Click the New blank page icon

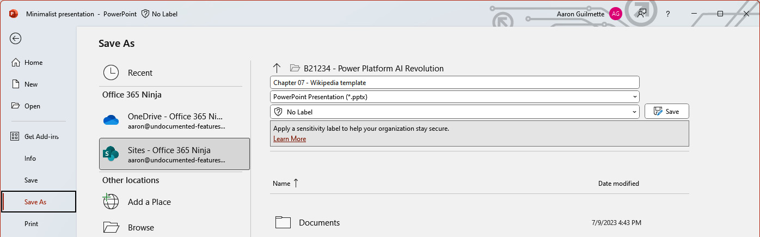coord(16,84)
